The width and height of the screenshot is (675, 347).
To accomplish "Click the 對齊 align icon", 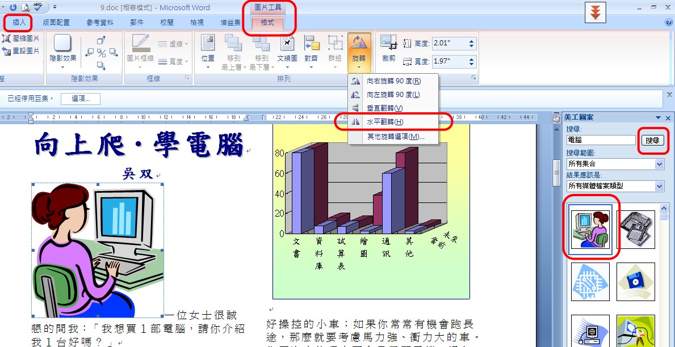I will click(311, 51).
